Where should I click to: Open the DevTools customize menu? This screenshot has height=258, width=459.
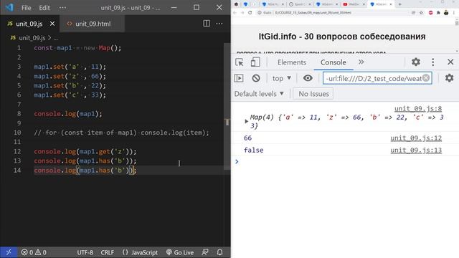pyautogui.click(x=433, y=62)
